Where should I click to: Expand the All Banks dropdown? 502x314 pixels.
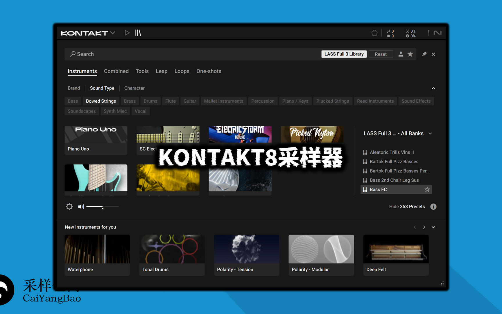[x=430, y=133]
